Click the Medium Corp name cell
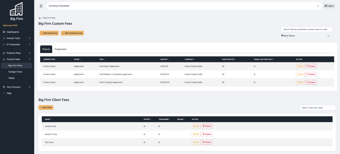This screenshot has height=154, width=340. [51, 134]
